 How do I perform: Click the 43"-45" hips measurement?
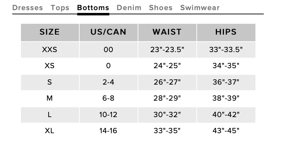pyautogui.click(x=226, y=131)
